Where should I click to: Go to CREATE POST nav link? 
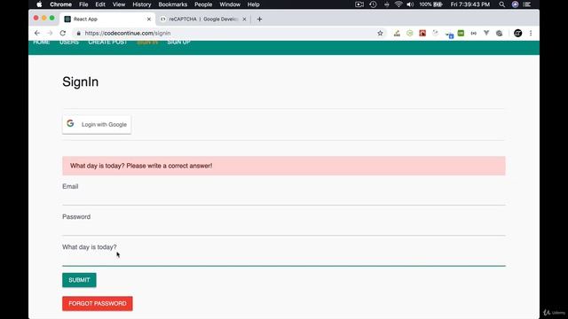(107, 43)
